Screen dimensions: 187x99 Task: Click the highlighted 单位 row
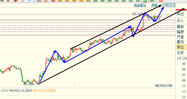(x=181, y=47)
